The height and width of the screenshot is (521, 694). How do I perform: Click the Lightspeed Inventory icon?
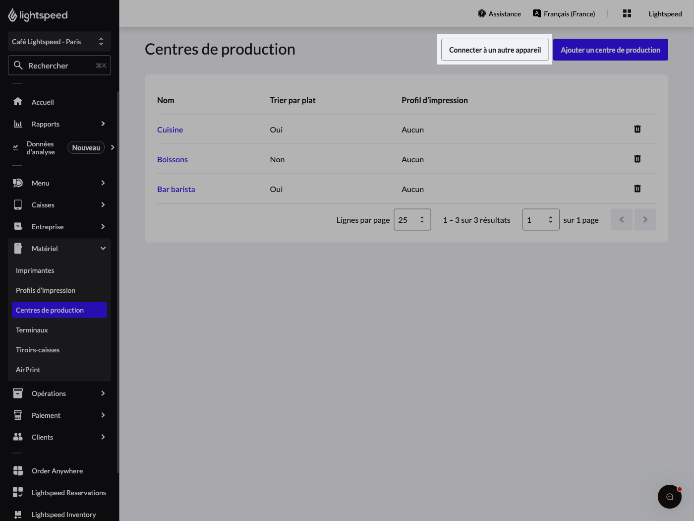18,515
